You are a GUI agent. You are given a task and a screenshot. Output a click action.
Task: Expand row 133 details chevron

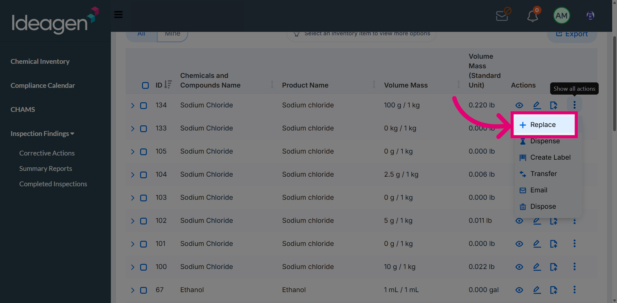point(132,129)
